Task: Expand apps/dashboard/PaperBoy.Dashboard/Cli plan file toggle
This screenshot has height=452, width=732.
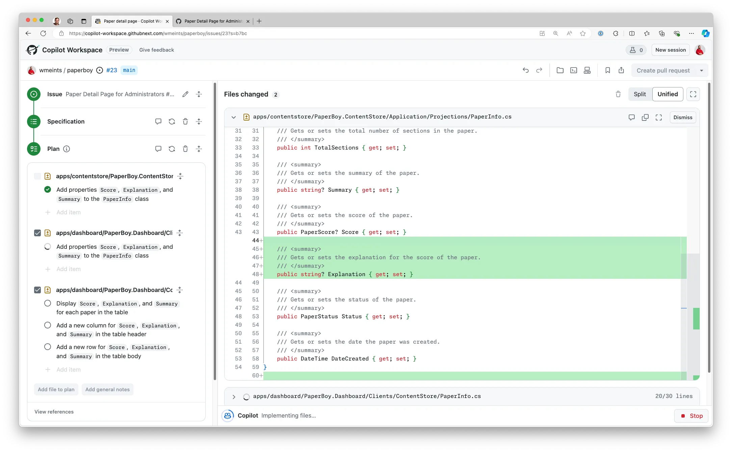Action: click(180, 233)
